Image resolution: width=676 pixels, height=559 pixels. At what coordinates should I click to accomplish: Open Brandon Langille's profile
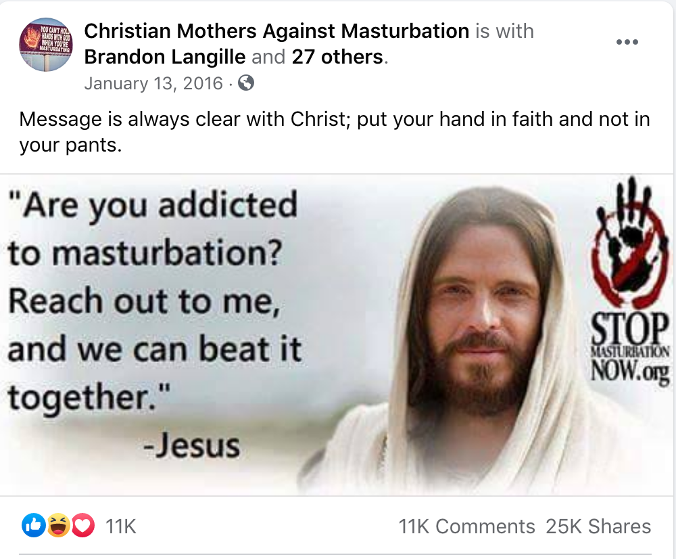[x=165, y=57]
